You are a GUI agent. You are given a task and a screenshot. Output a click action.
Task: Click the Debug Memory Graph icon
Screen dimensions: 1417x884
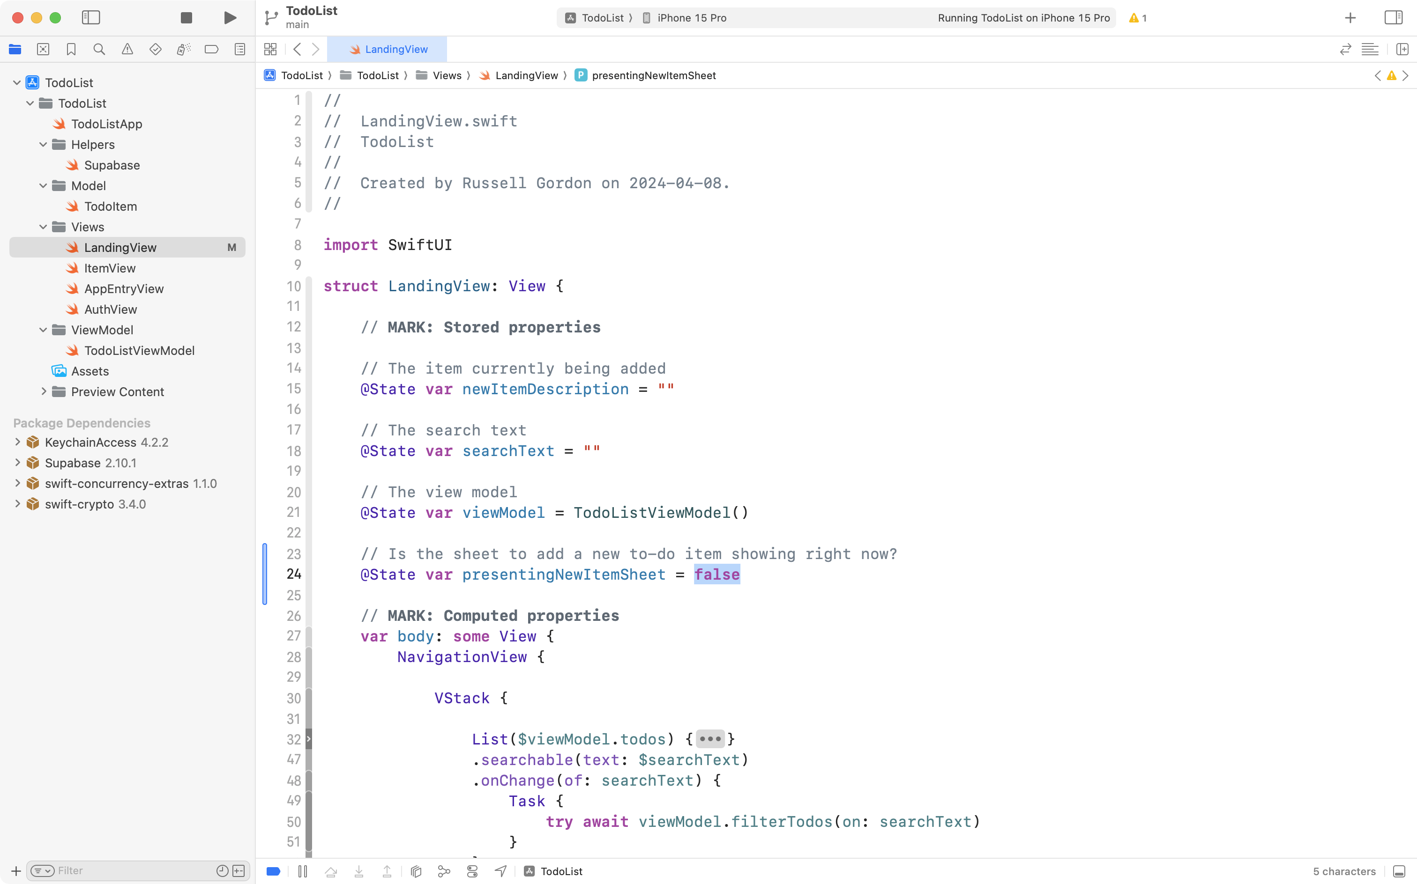point(443,870)
